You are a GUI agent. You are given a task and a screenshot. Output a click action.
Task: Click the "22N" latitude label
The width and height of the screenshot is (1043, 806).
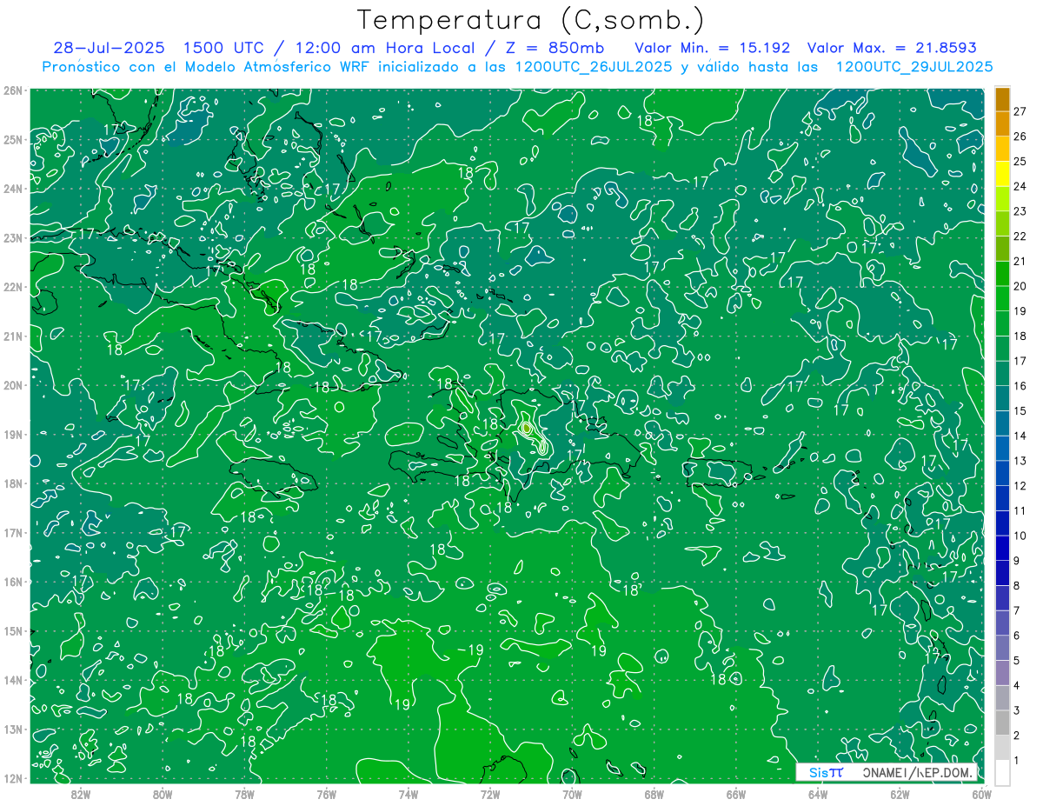click(14, 287)
